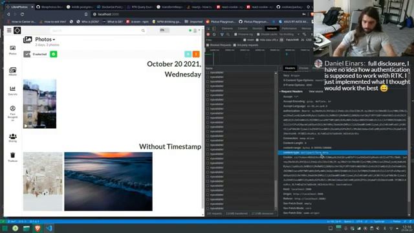
Task: Click the DevTools inspect element icon
Action: pos(208,28)
